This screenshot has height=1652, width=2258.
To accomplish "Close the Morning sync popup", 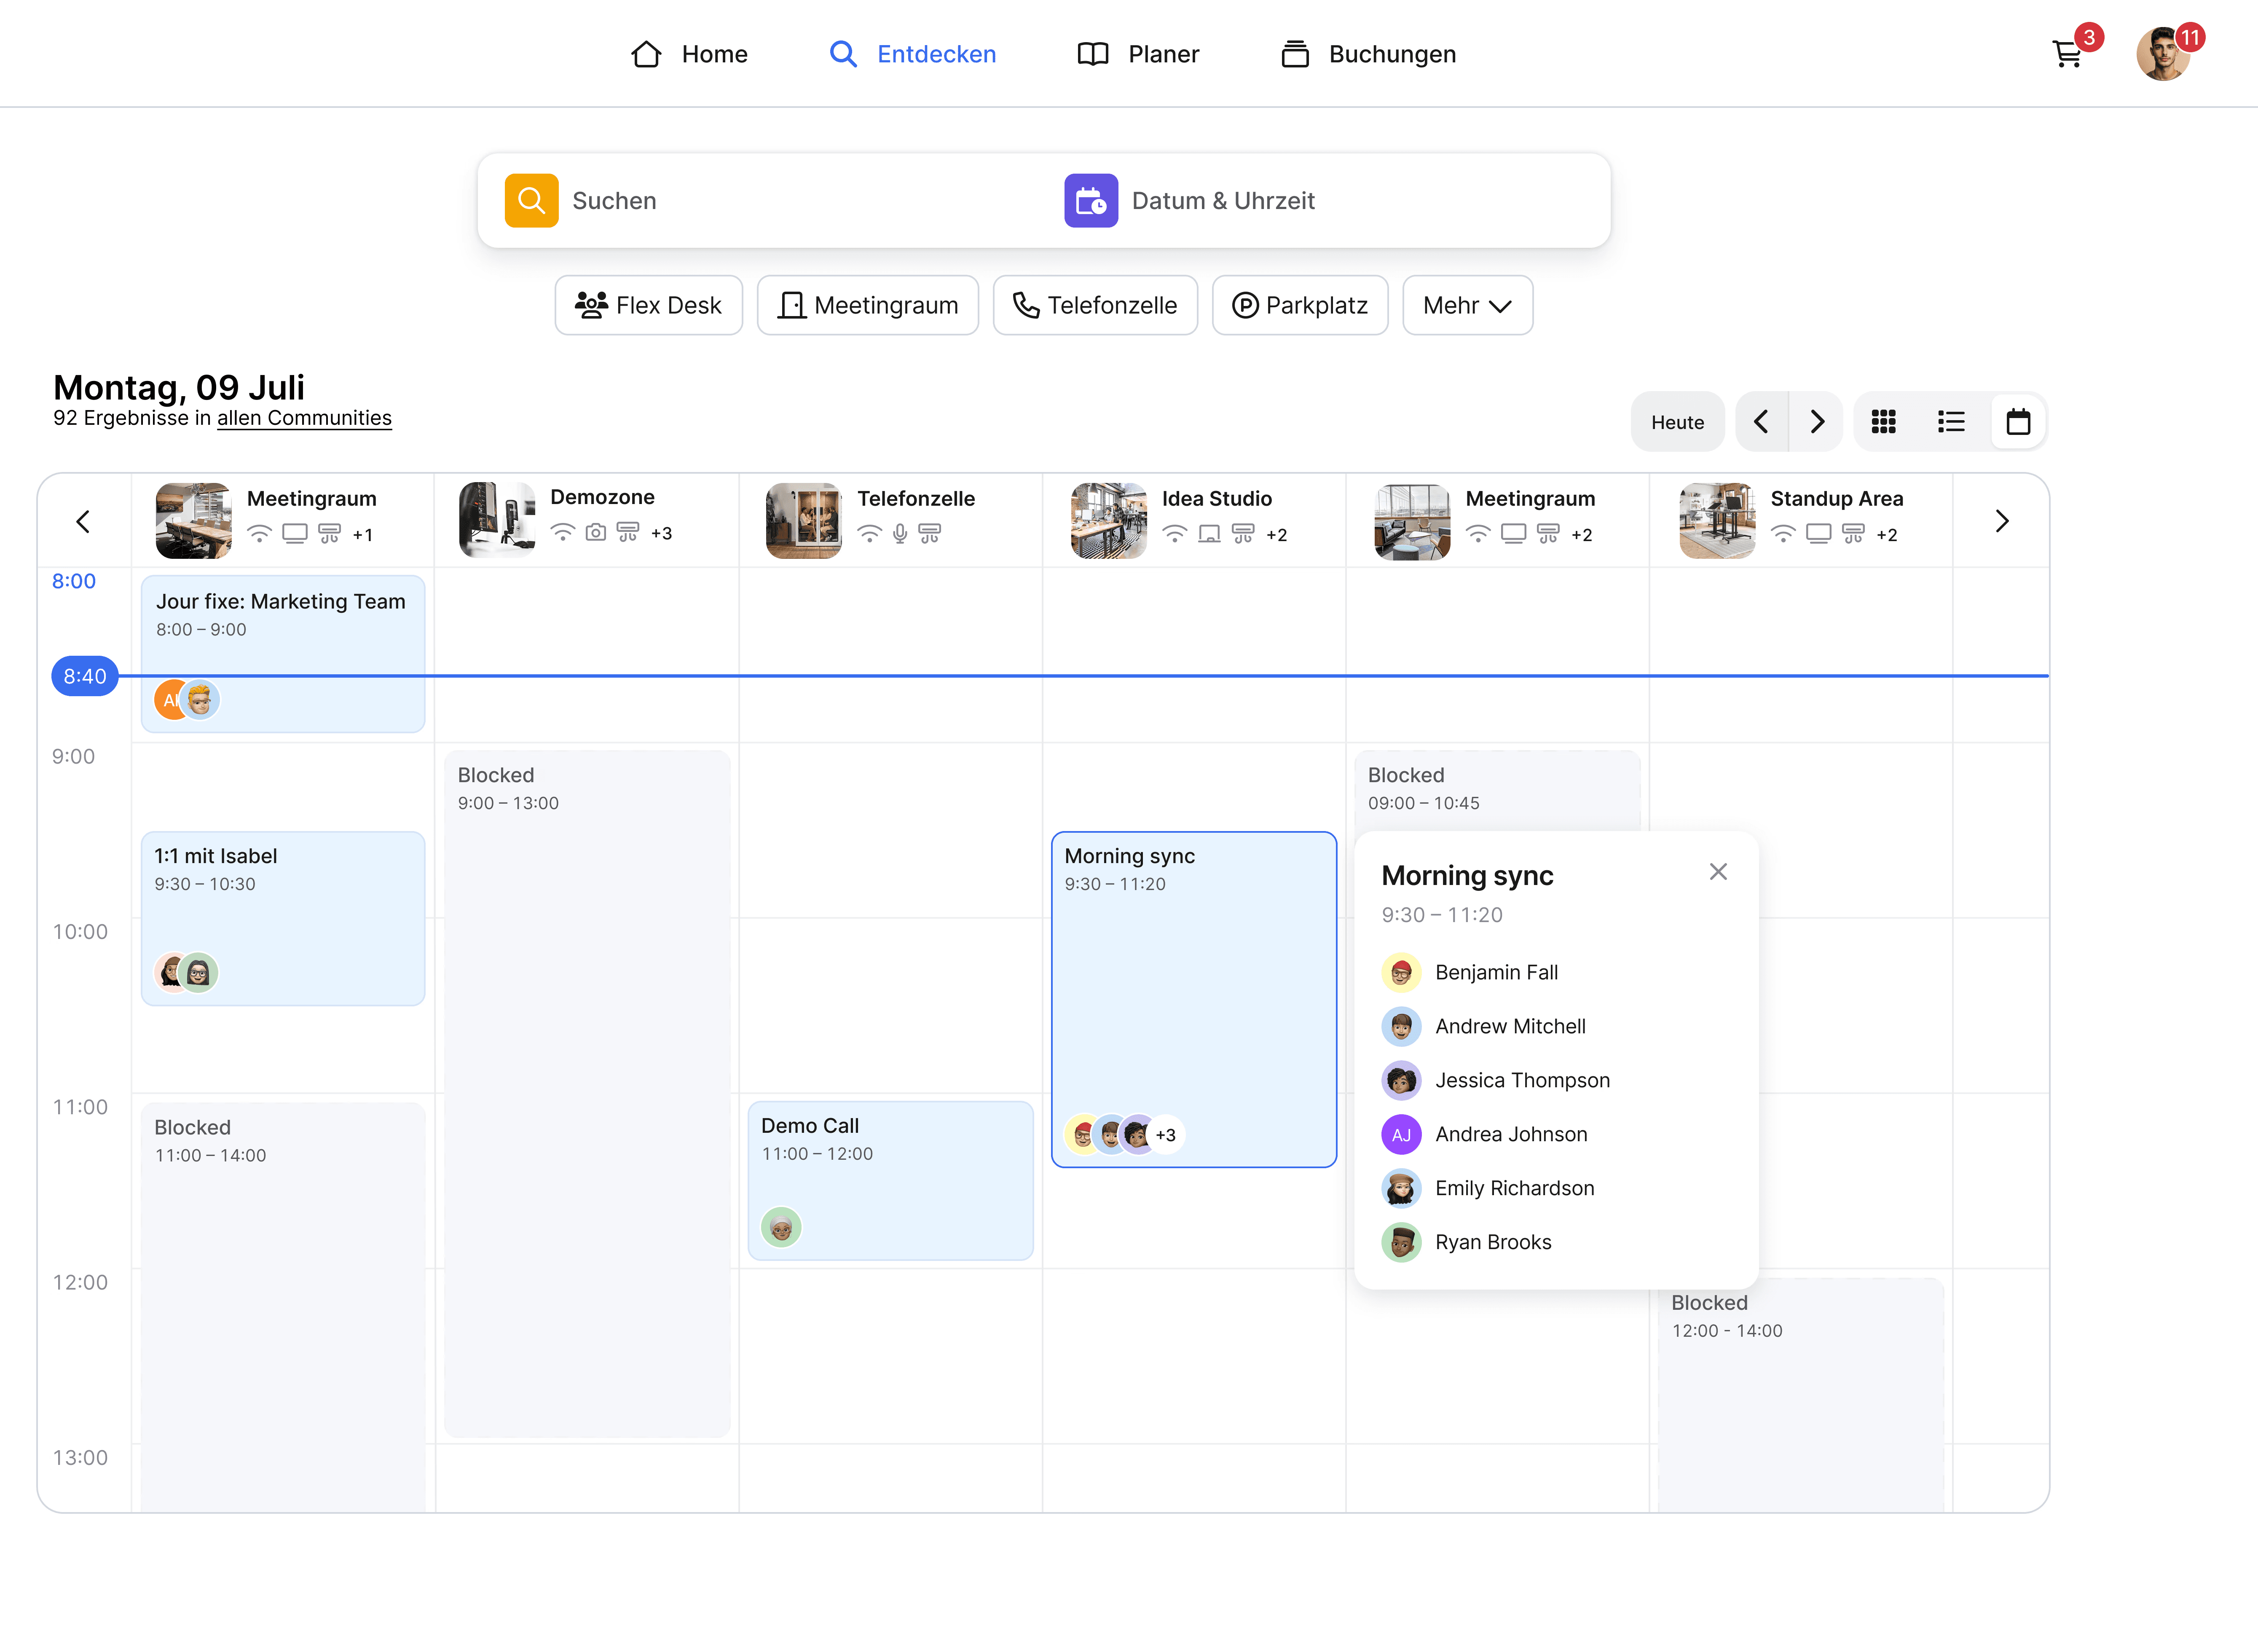I will [x=1718, y=872].
